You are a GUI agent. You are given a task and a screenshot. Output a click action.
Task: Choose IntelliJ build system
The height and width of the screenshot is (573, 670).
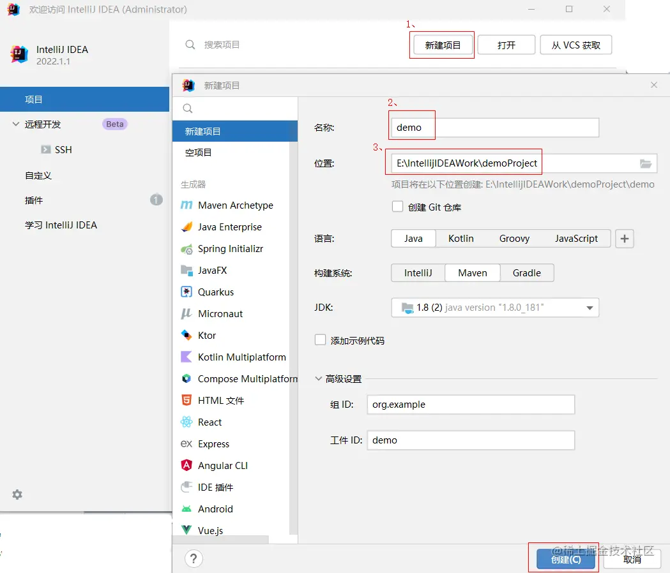[x=418, y=273]
